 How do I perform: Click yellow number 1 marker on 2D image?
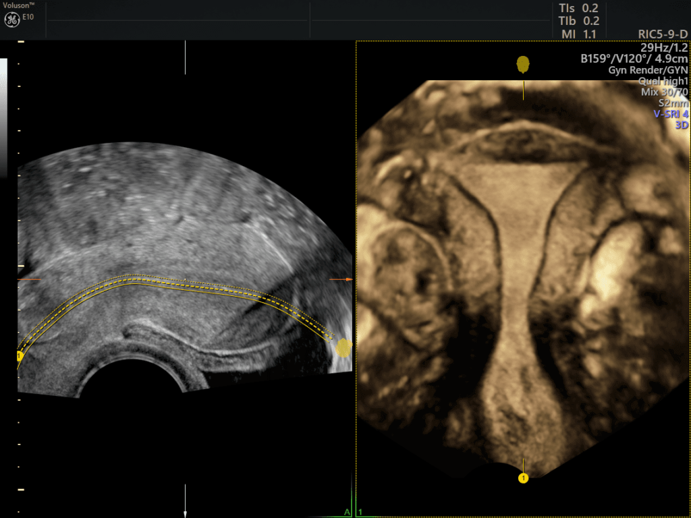(x=20, y=355)
